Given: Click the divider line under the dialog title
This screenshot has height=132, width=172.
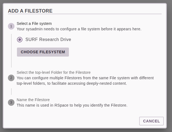Looking at the screenshot, I should (85, 14).
